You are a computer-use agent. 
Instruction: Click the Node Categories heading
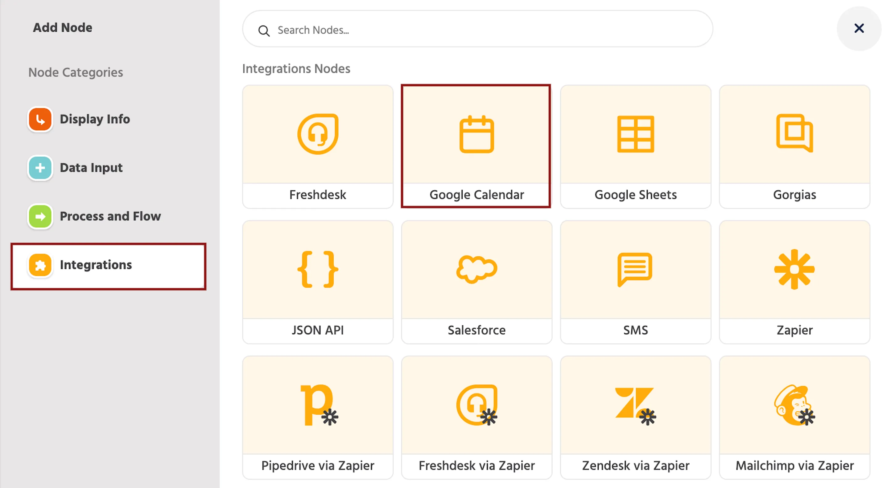point(76,73)
